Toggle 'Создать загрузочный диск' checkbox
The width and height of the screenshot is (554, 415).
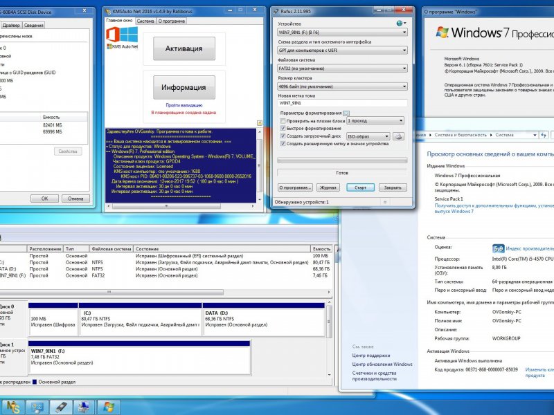pyautogui.click(x=283, y=136)
